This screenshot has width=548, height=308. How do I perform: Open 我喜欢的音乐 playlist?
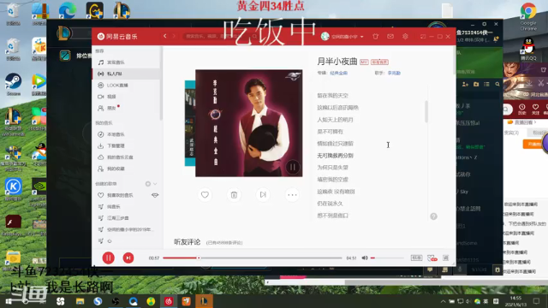click(x=120, y=195)
